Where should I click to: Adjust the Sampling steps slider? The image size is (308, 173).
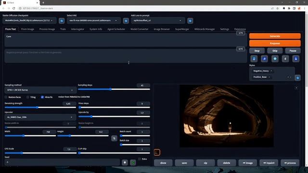[114, 89]
